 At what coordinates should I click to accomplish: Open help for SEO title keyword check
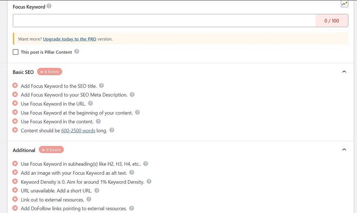(101, 85)
